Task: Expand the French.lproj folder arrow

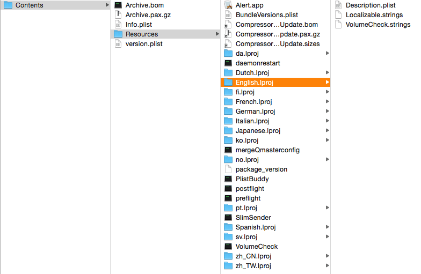Action: tap(328, 101)
